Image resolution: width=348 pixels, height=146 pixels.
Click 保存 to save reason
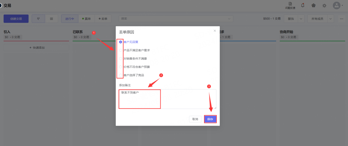tap(210, 119)
